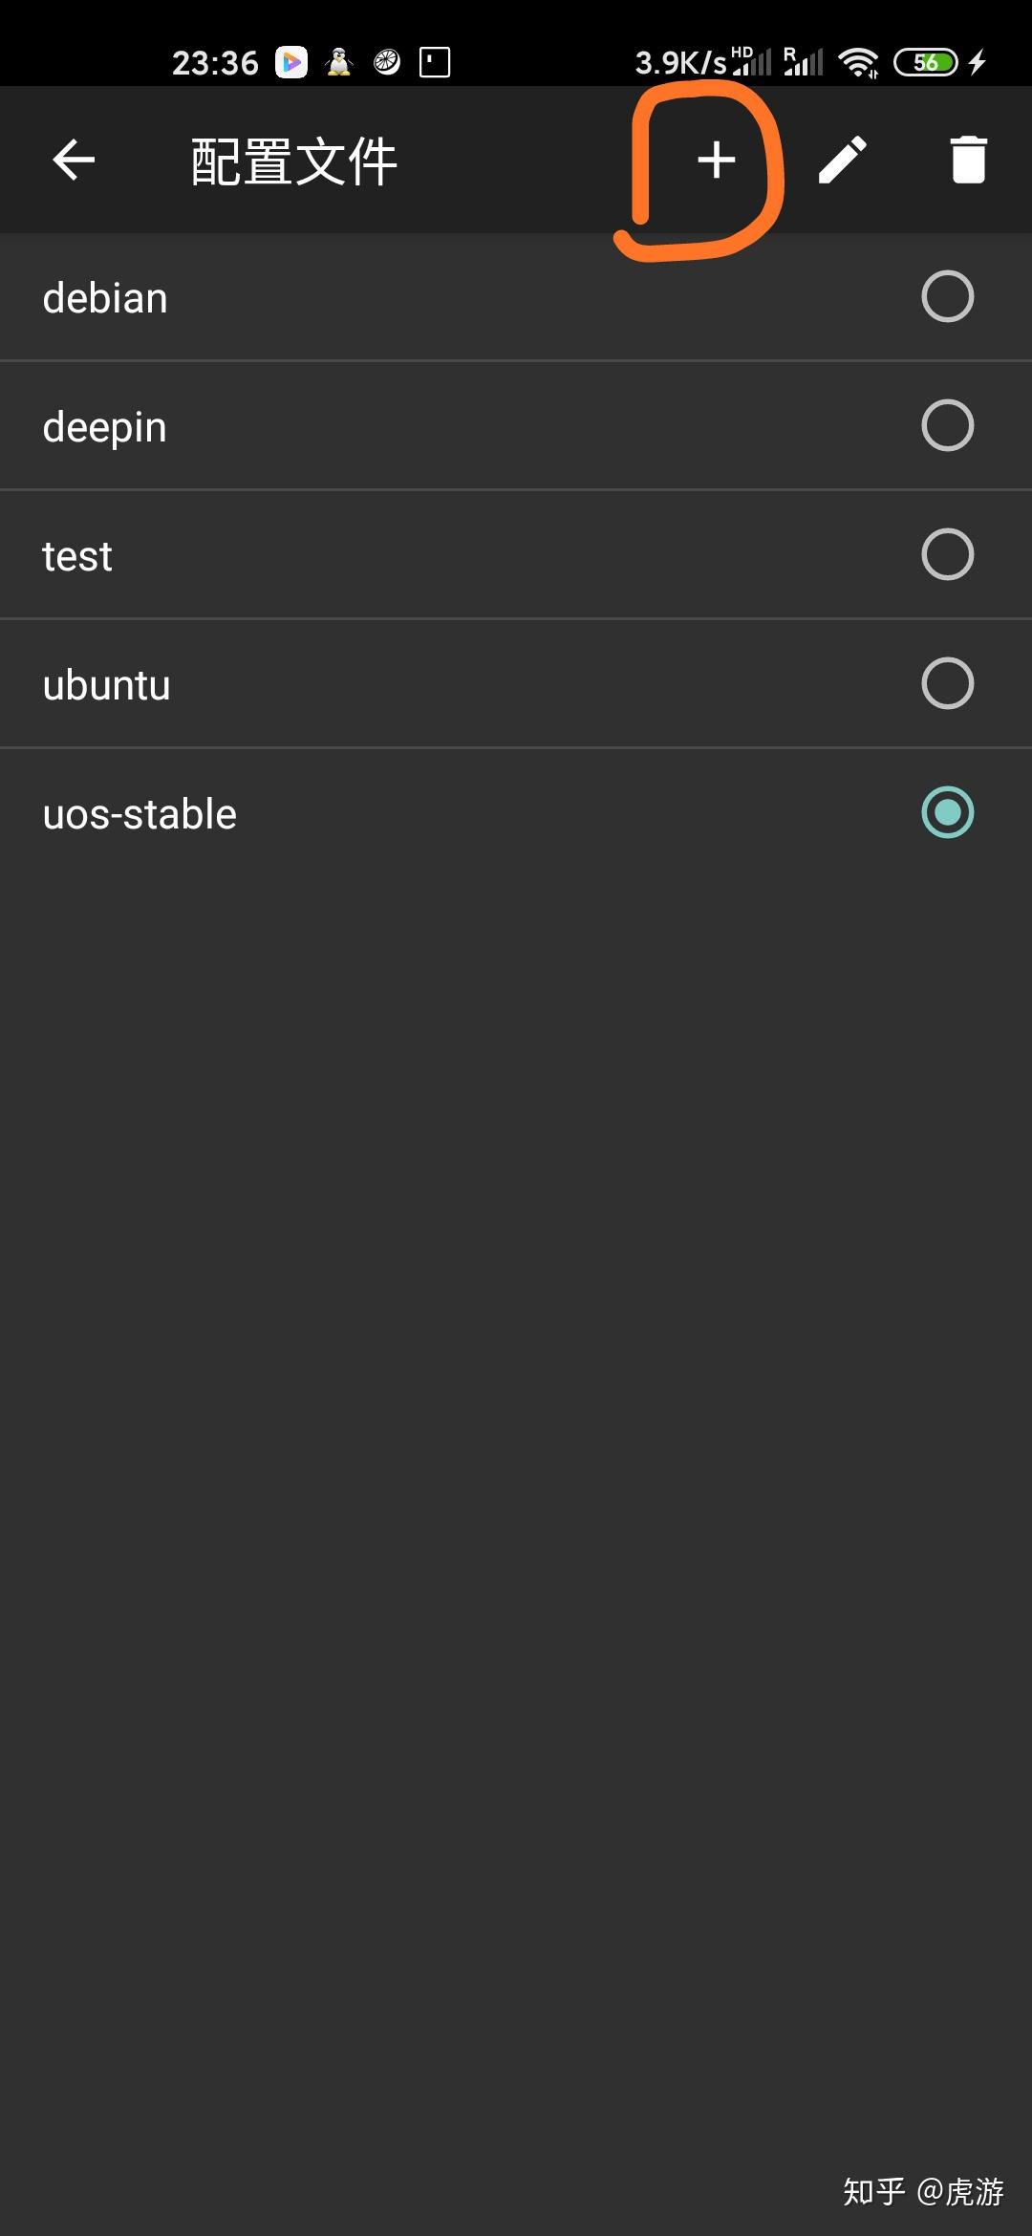The height and width of the screenshot is (2236, 1032).
Task: Tap the Wi-Fi icon in the status bar
Action: point(856,61)
